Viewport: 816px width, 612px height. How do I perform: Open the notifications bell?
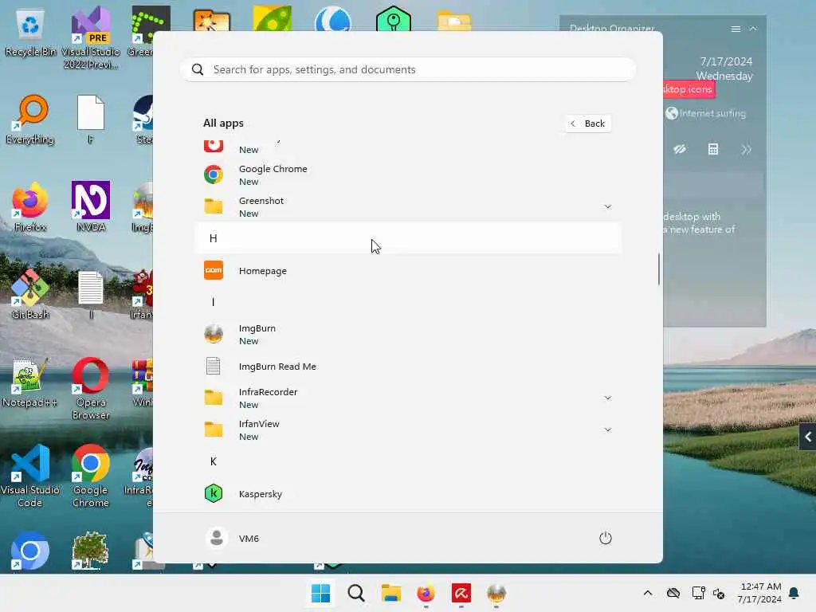794,593
